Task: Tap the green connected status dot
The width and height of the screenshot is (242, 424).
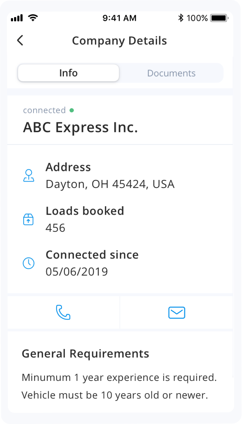Action: pyautogui.click(x=72, y=110)
